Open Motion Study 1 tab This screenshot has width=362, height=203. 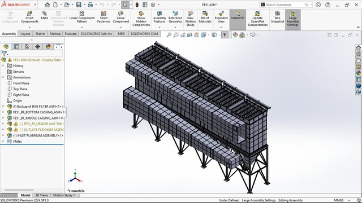(64, 196)
